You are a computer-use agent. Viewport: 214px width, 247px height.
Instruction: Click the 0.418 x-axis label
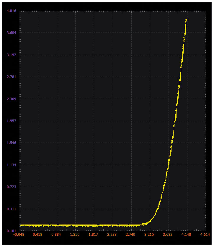37,235
